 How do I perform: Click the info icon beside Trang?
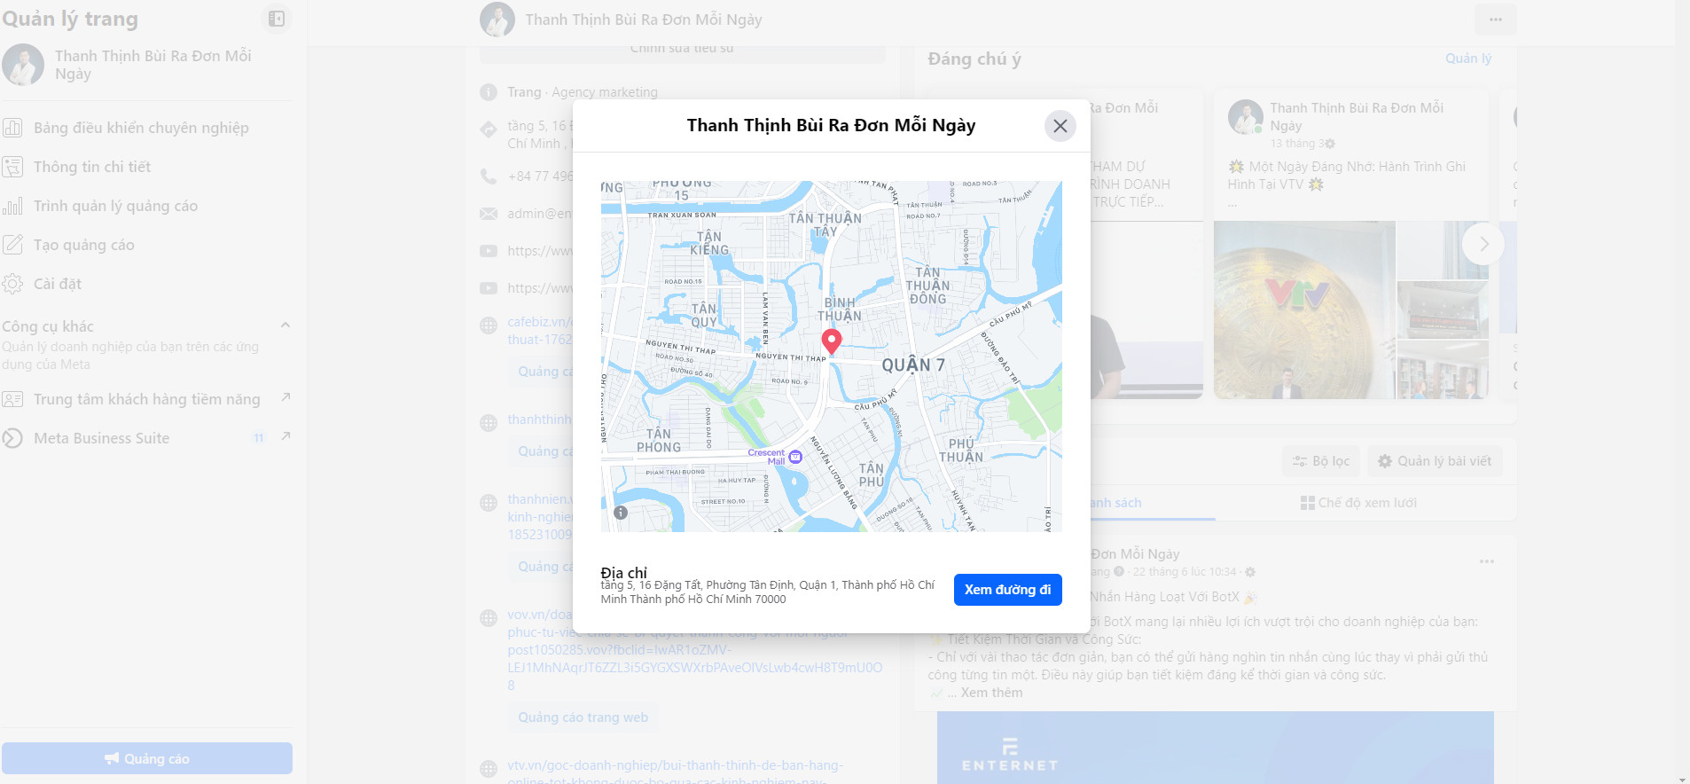488,92
